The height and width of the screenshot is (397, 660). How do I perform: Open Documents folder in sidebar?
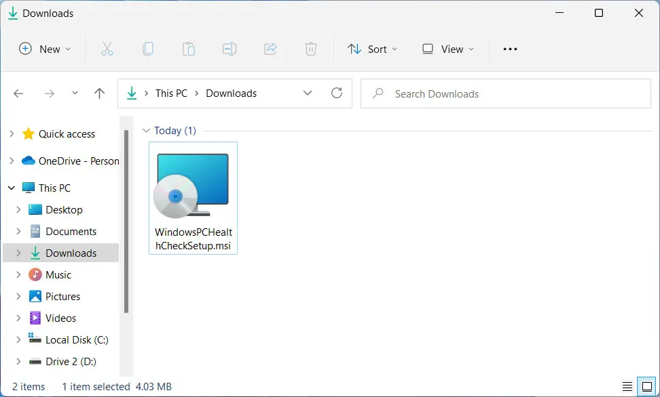[71, 232]
